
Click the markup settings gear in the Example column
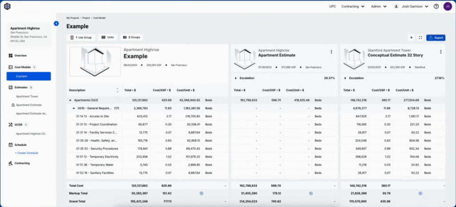pos(201,193)
